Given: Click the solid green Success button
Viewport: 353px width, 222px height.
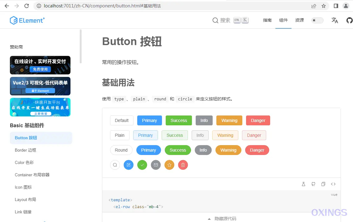Looking at the screenshot, I should point(179,120).
